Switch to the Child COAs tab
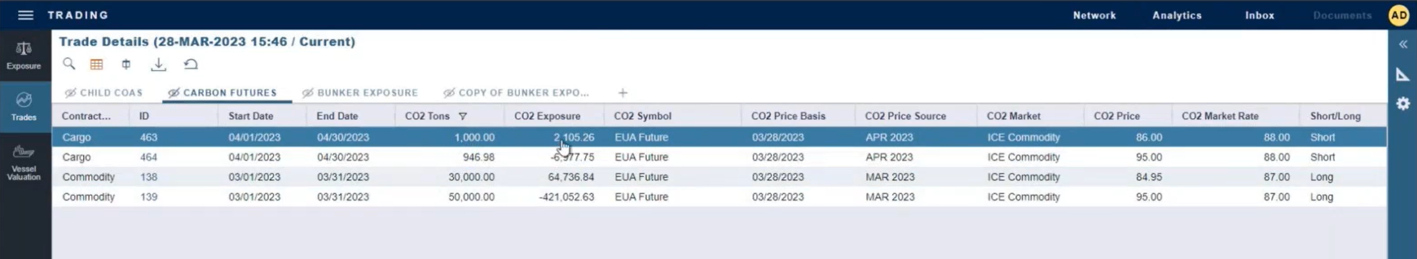The width and height of the screenshot is (1417, 259). click(x=103, y=93)
